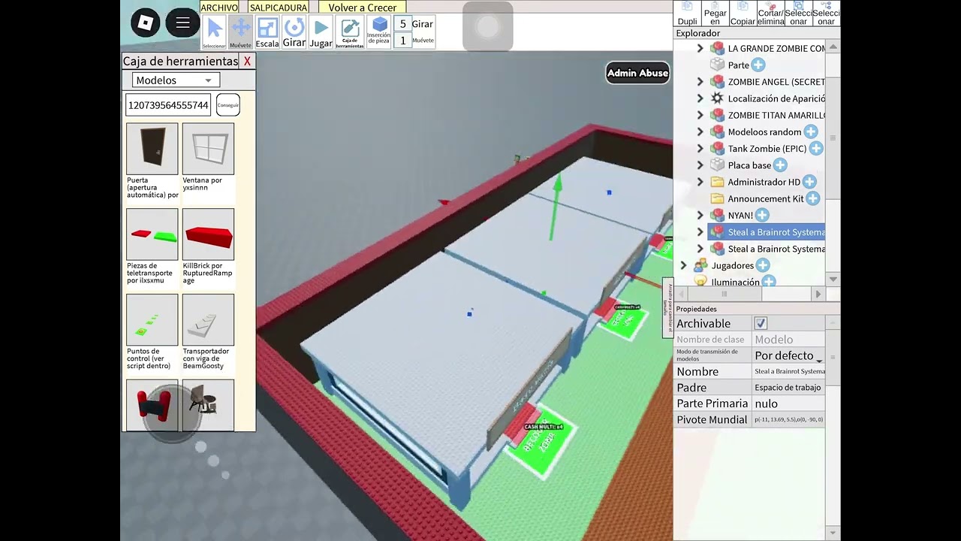Click the Cortar/eliminar button
The width and height of the screenshot is (961, 541).
click(770, 14)
